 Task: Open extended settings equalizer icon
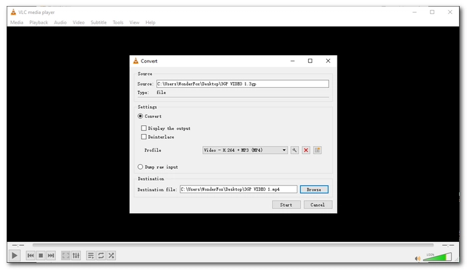[75, 255]
